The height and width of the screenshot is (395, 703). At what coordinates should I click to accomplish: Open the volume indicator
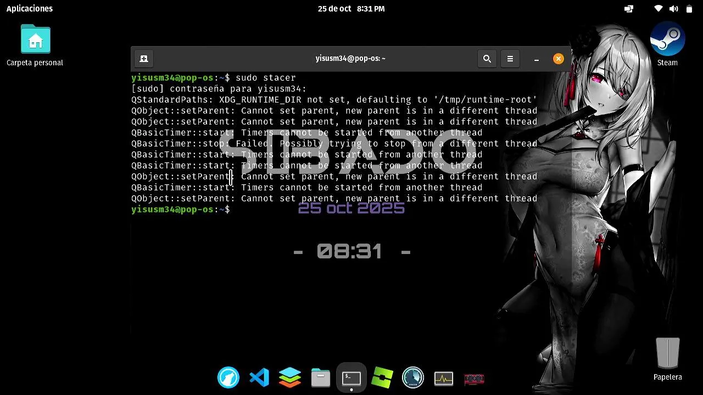(x=674, y=9)
